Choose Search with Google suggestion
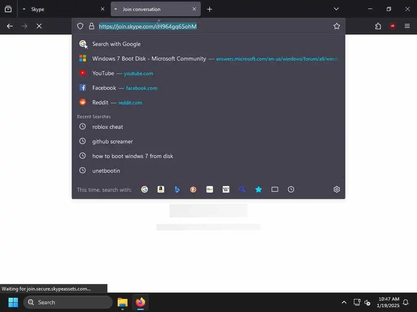Viewport: 417px width, 312px height. coord(208,44)
